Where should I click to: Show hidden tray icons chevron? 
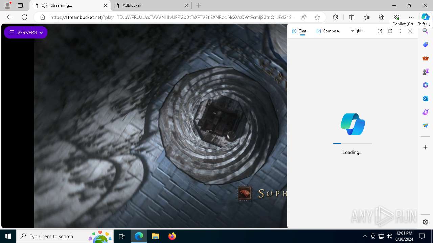[x=365, y=236]
